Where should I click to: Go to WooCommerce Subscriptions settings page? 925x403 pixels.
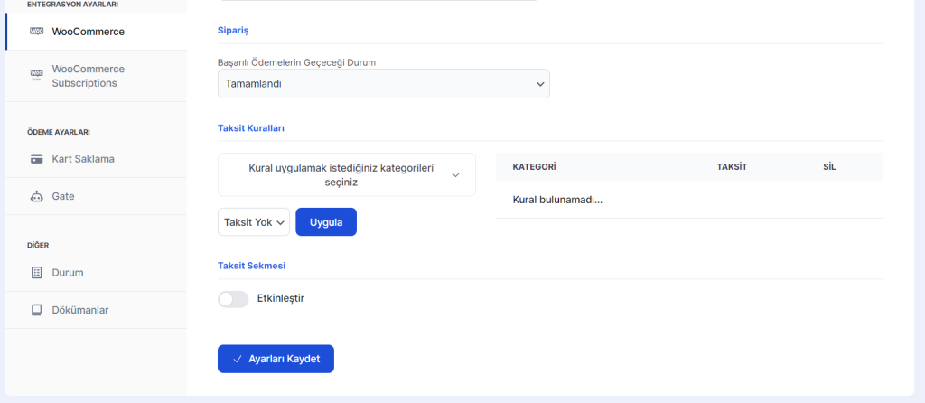[x=88, y=76]
